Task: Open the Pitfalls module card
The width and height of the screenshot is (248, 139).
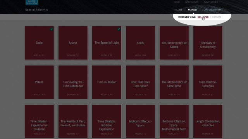Action: tap(39, 82)
